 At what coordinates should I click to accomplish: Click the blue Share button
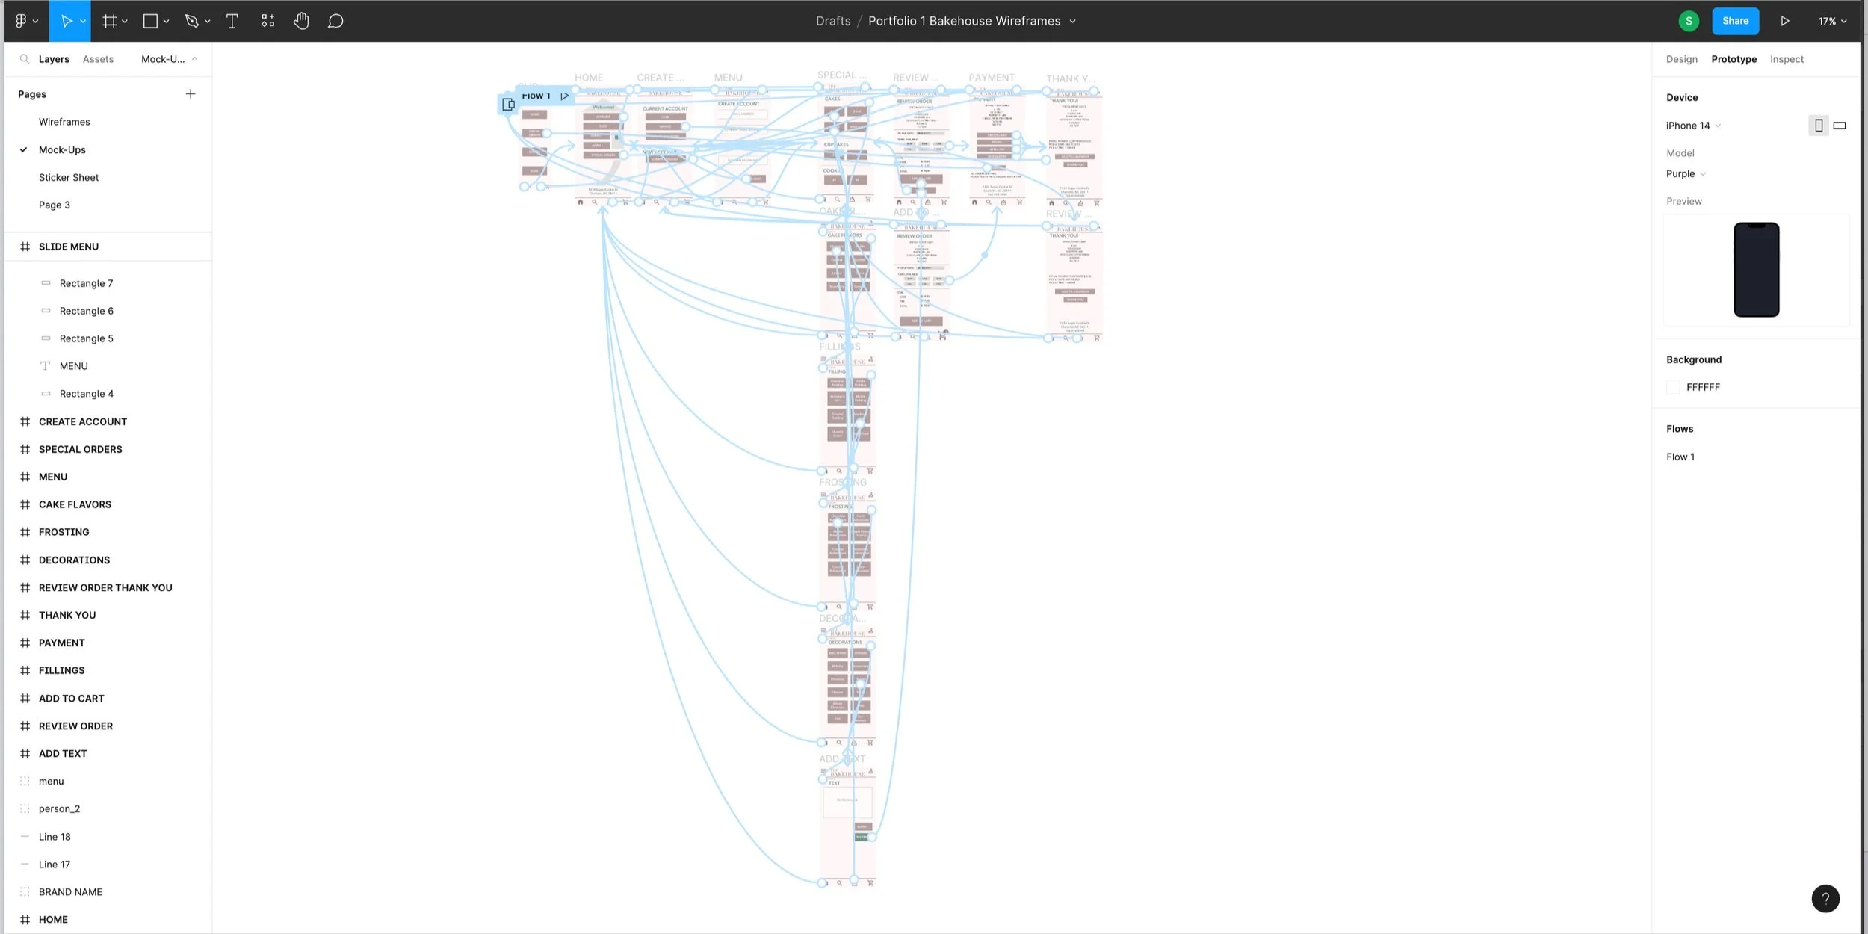1735,21
